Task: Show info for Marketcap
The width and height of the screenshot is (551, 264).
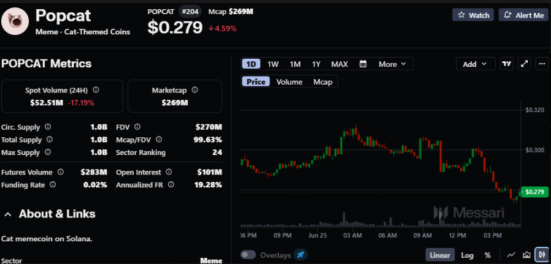Action: coord(195,90)
